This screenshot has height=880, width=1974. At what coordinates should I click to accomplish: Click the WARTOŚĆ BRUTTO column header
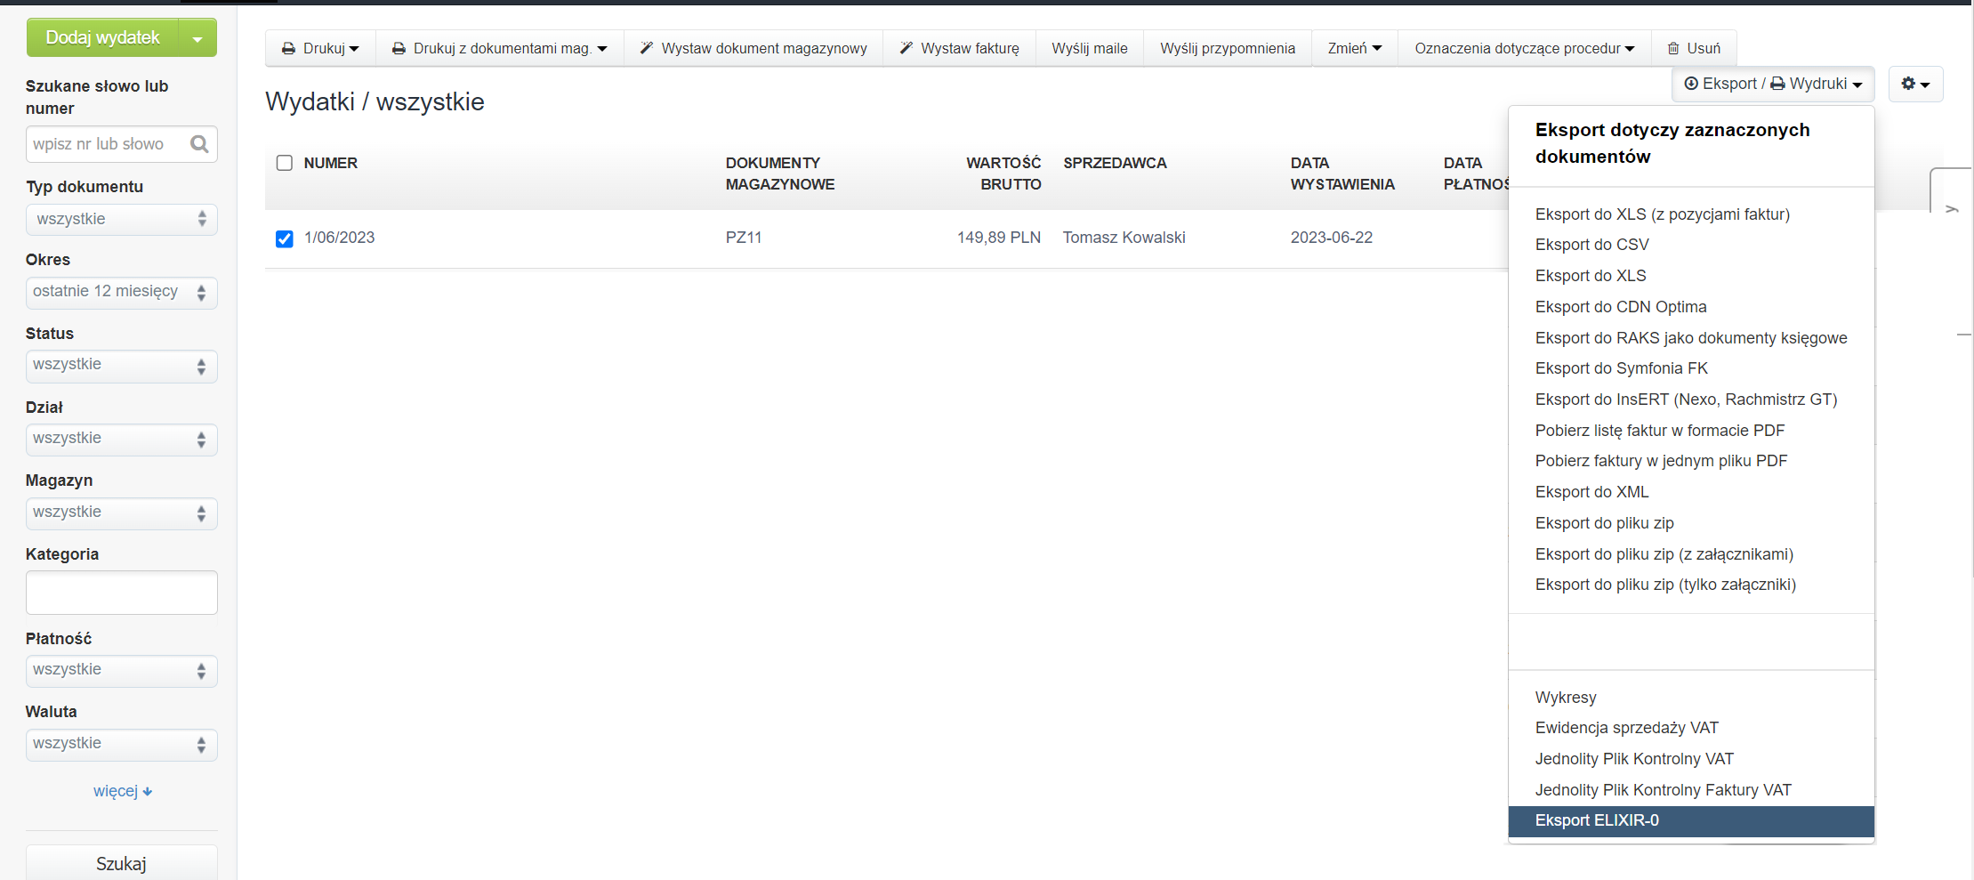pos(1003,174)
